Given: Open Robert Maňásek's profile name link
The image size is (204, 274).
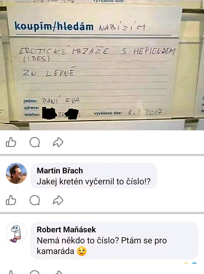Looking at the screenshot, I should point(66,230).
